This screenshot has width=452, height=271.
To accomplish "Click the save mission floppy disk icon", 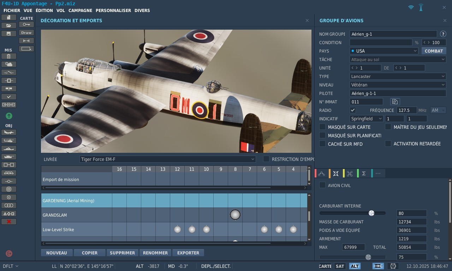I will [9, 34].
